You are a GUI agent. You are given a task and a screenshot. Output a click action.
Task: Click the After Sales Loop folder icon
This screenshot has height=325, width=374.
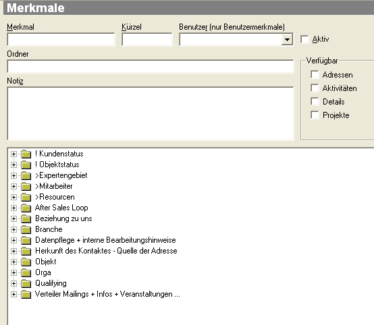pyautogui.click(x=26, y=208)
